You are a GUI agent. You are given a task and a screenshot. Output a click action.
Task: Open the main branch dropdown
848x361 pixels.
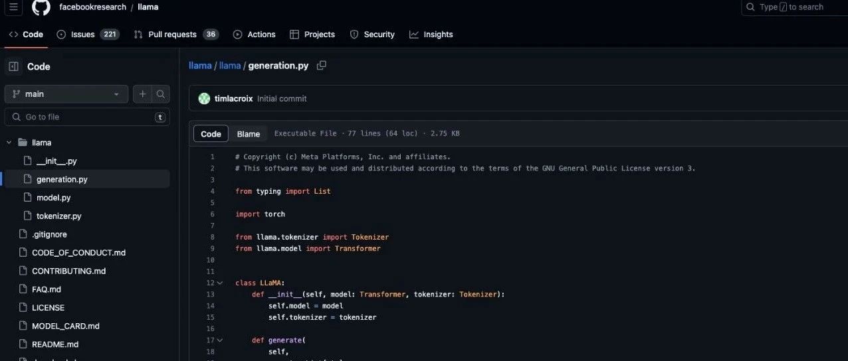66,94
